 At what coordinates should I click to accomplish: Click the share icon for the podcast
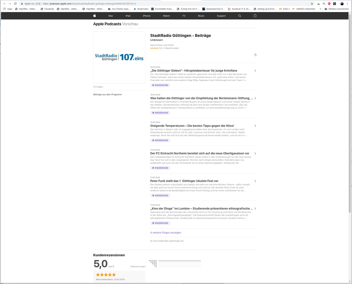point(255,55)
